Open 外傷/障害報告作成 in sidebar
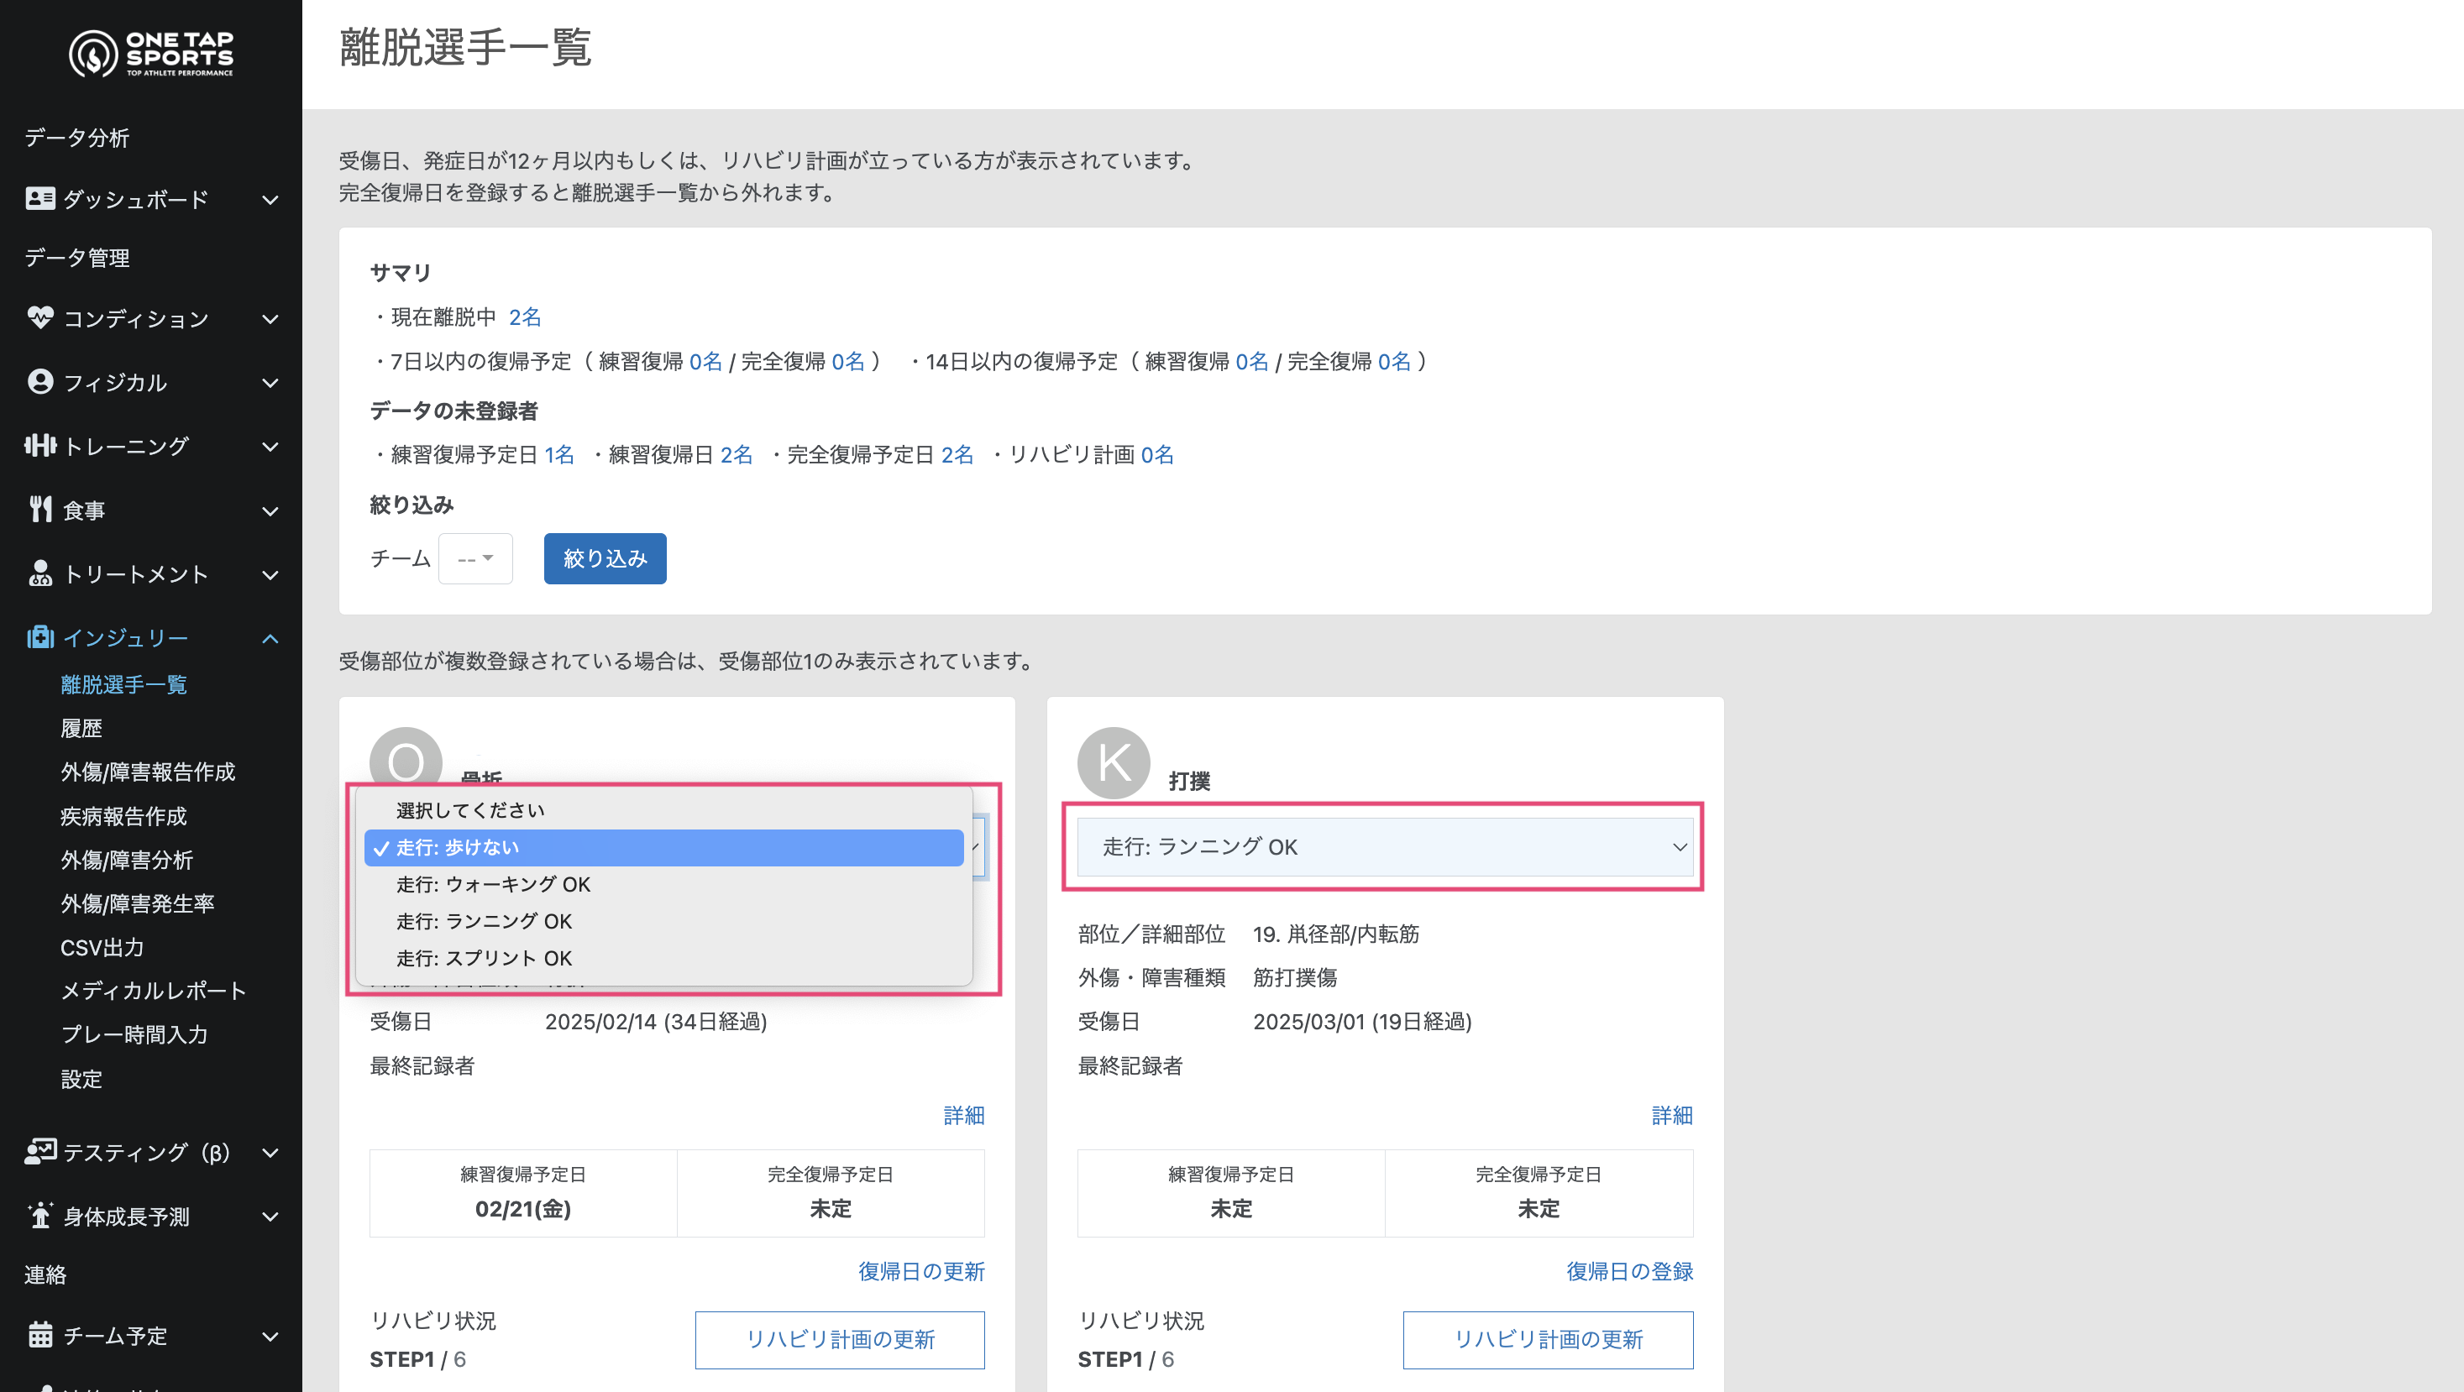The image size is (2464, 1392). tap(147, 772)
